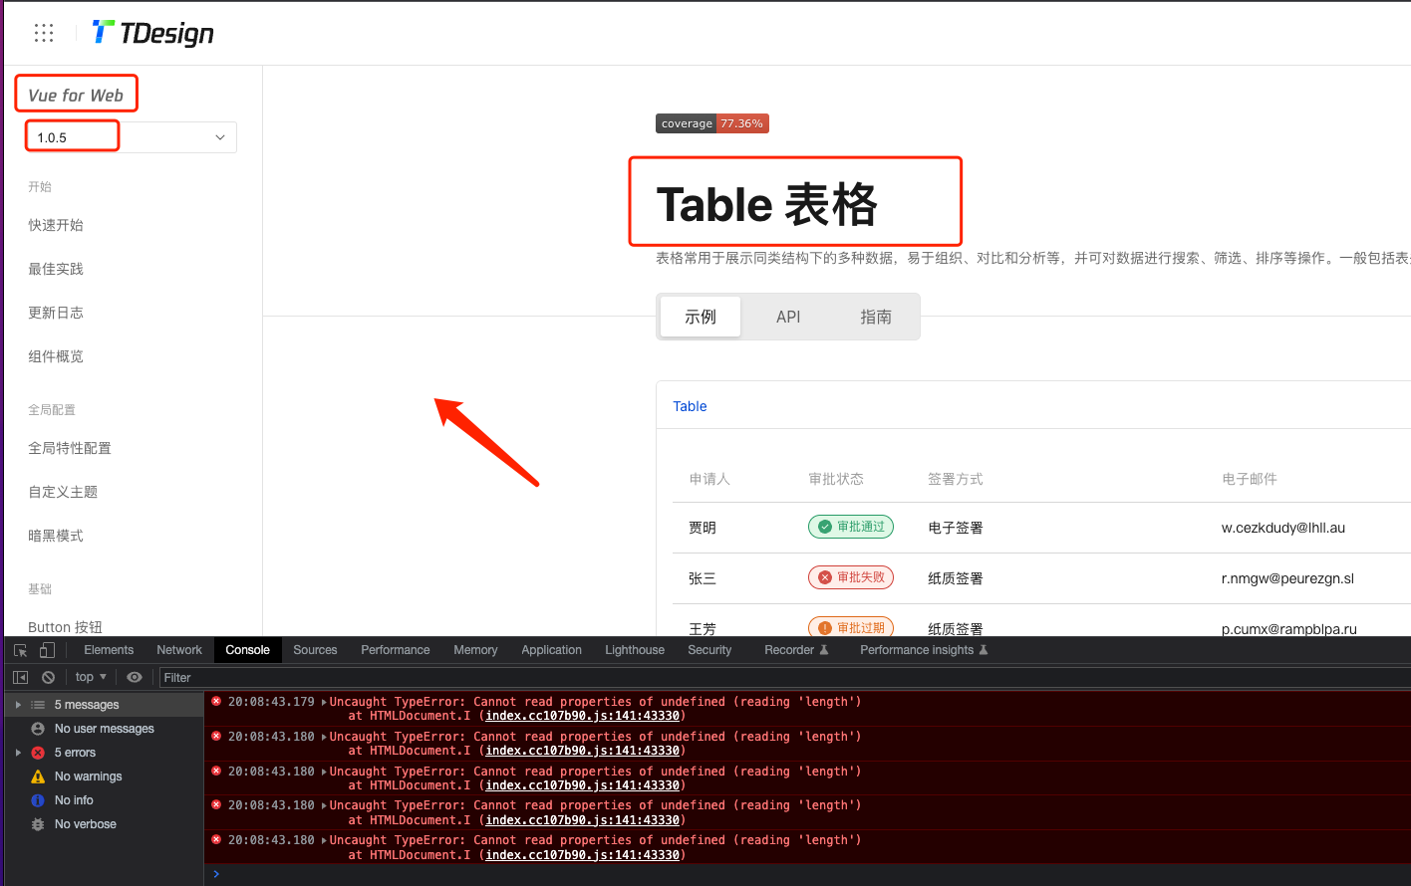Switch to the DevTools Console tab

pos(247,650)
